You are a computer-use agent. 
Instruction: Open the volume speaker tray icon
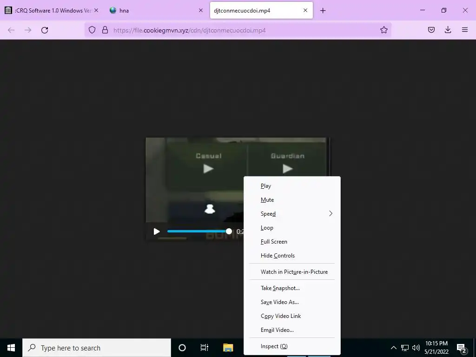416,348
